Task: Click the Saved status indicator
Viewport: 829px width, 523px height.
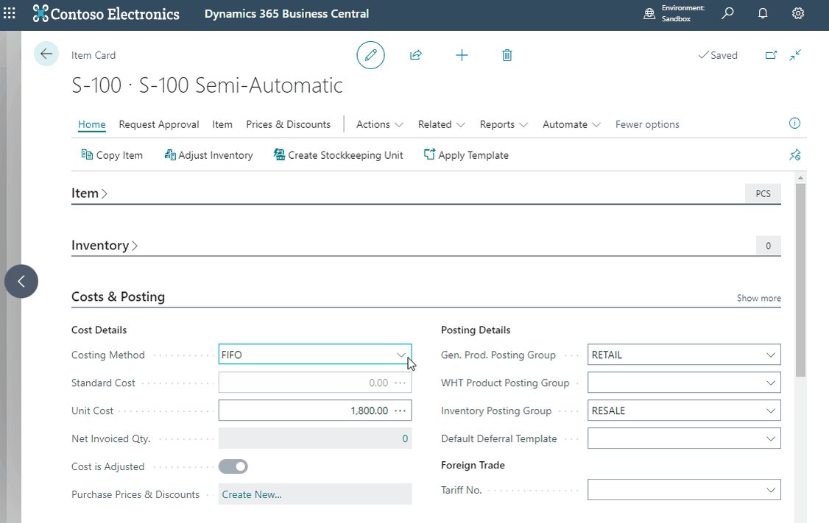Action: click(x=718, y=55)
